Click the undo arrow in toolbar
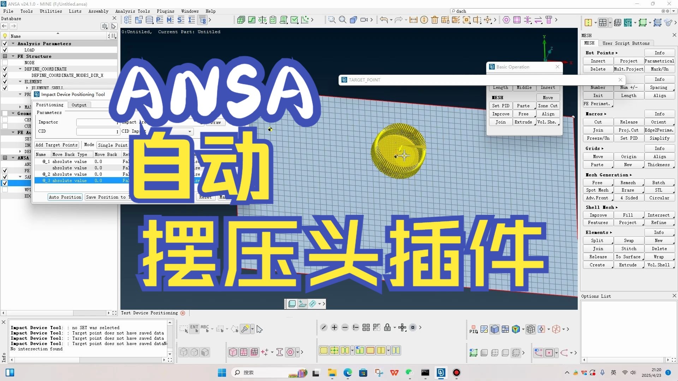This screenshot has width=678, height=381. [x=384, y=20]
